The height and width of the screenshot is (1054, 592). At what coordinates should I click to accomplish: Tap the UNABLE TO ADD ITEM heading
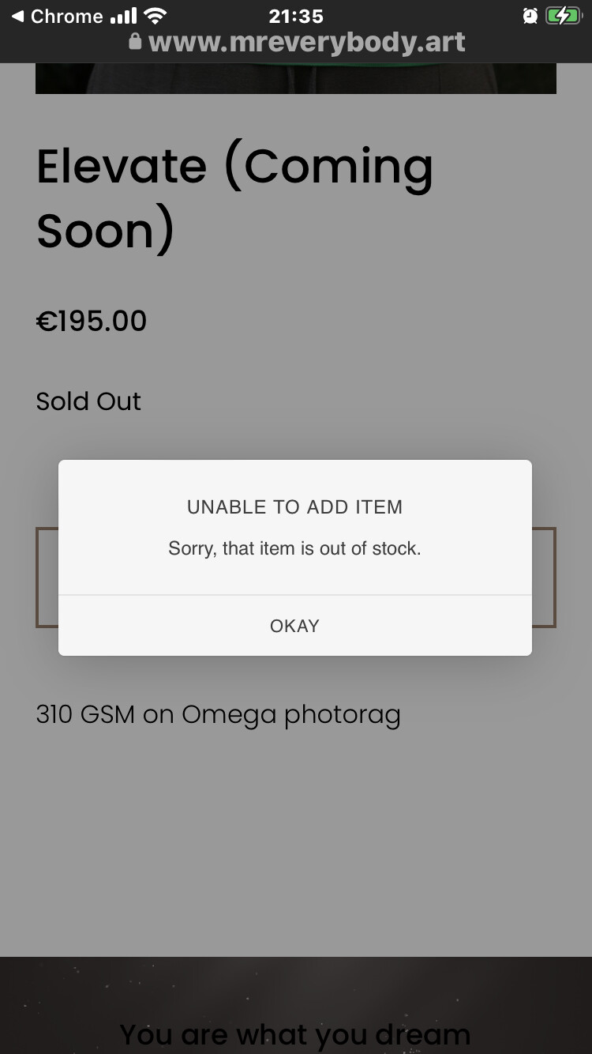tap(294, 507)
